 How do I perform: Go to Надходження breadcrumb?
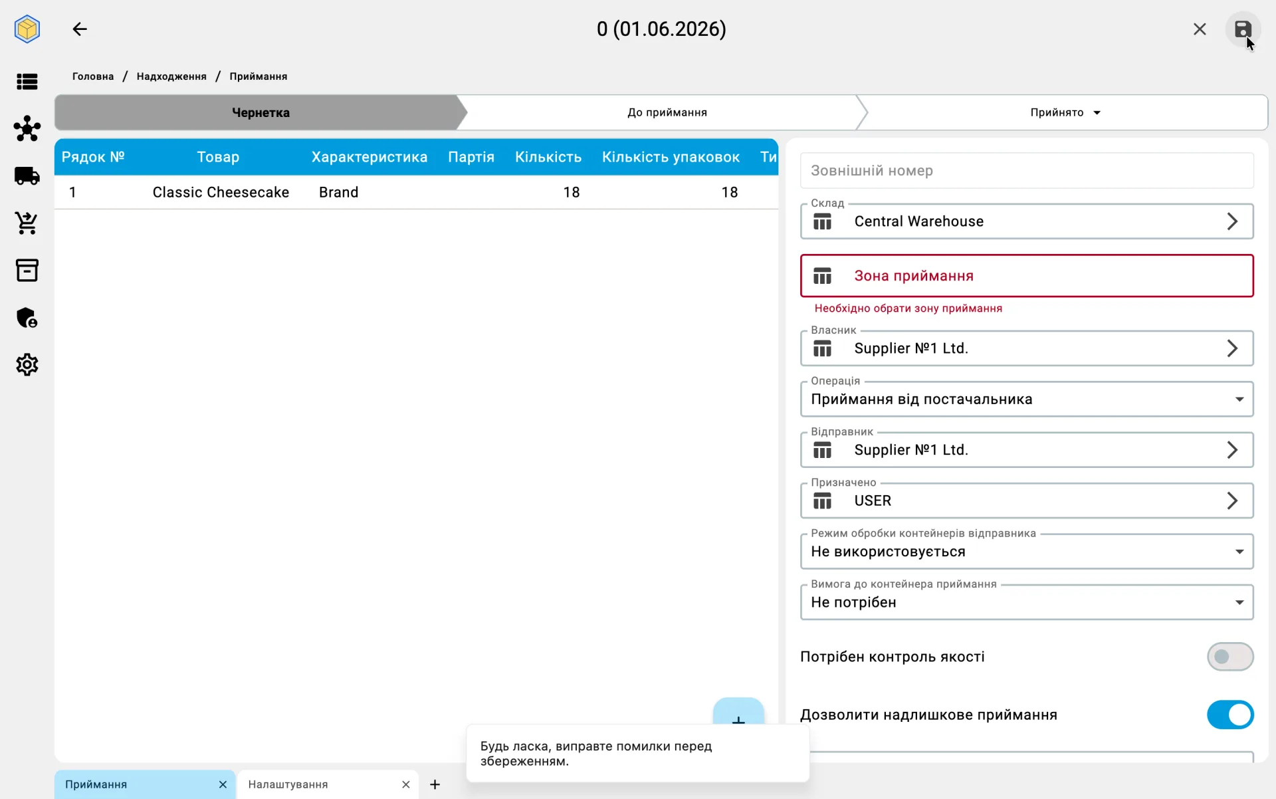[x=171, y=76]
